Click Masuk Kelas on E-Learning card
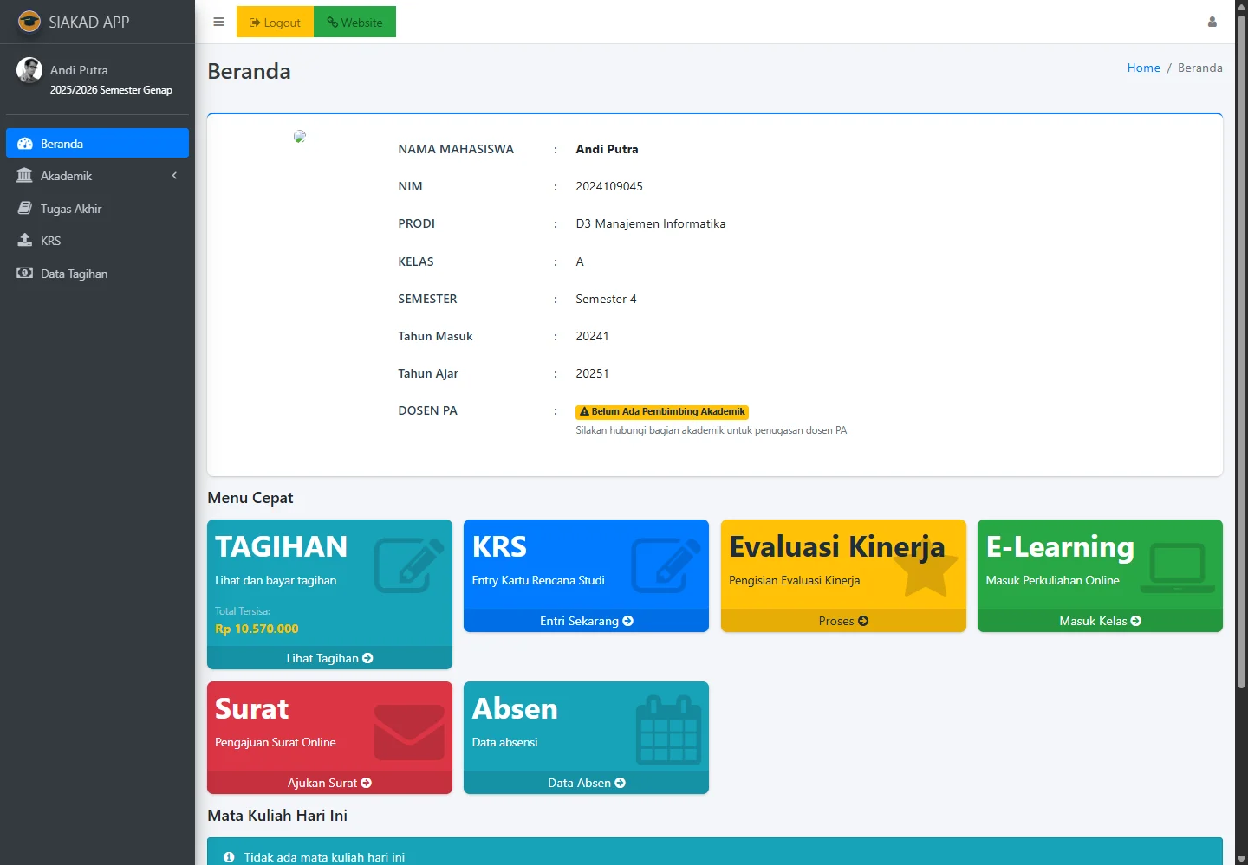The image size is (1248, 865). [x=1099, y=621]
